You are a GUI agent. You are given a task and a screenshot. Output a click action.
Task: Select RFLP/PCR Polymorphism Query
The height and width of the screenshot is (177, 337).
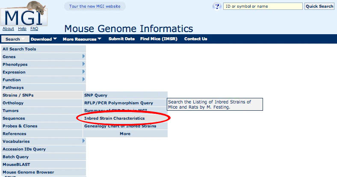point(125,103)
